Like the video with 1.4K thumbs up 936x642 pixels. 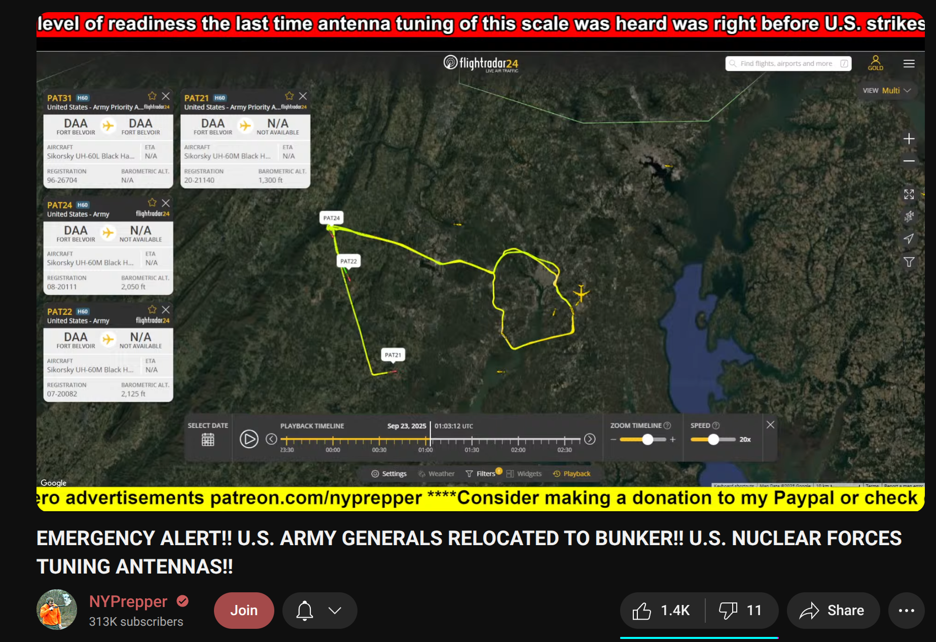click(x=662, y=611)
